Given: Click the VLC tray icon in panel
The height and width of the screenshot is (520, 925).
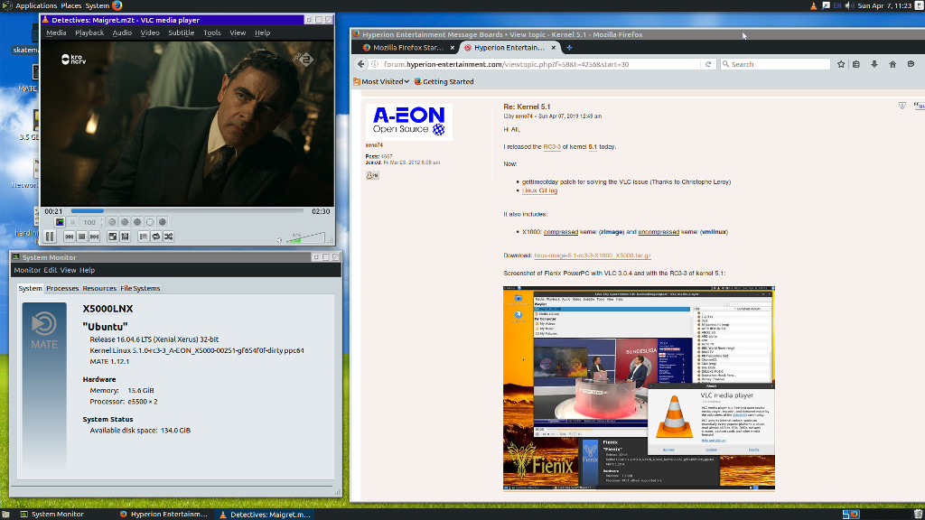Looking at the screenshot, I should coord(813,6).
